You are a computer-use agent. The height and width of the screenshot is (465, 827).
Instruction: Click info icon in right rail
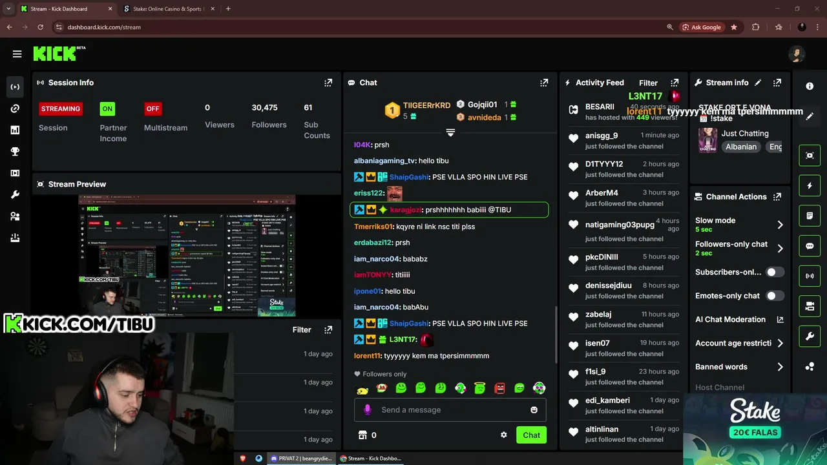coord(810,86)
